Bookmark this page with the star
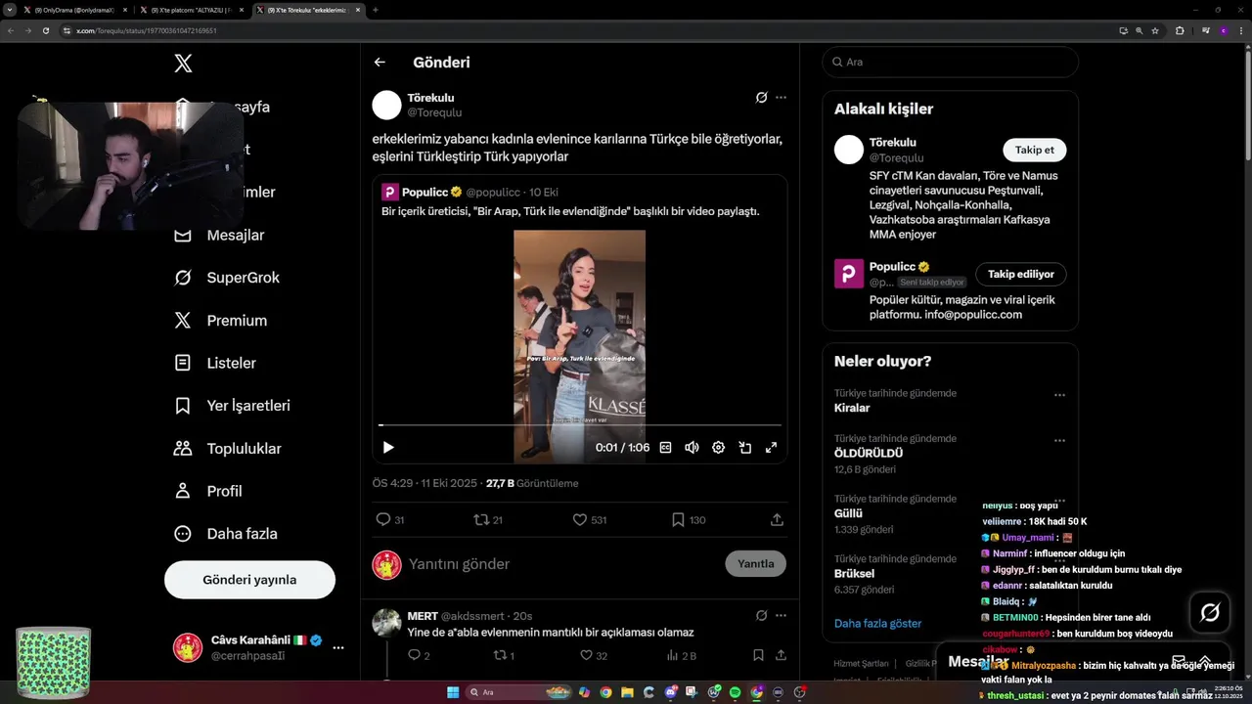This screenshot has height=704, width=1252. [x=1155, y=30]
